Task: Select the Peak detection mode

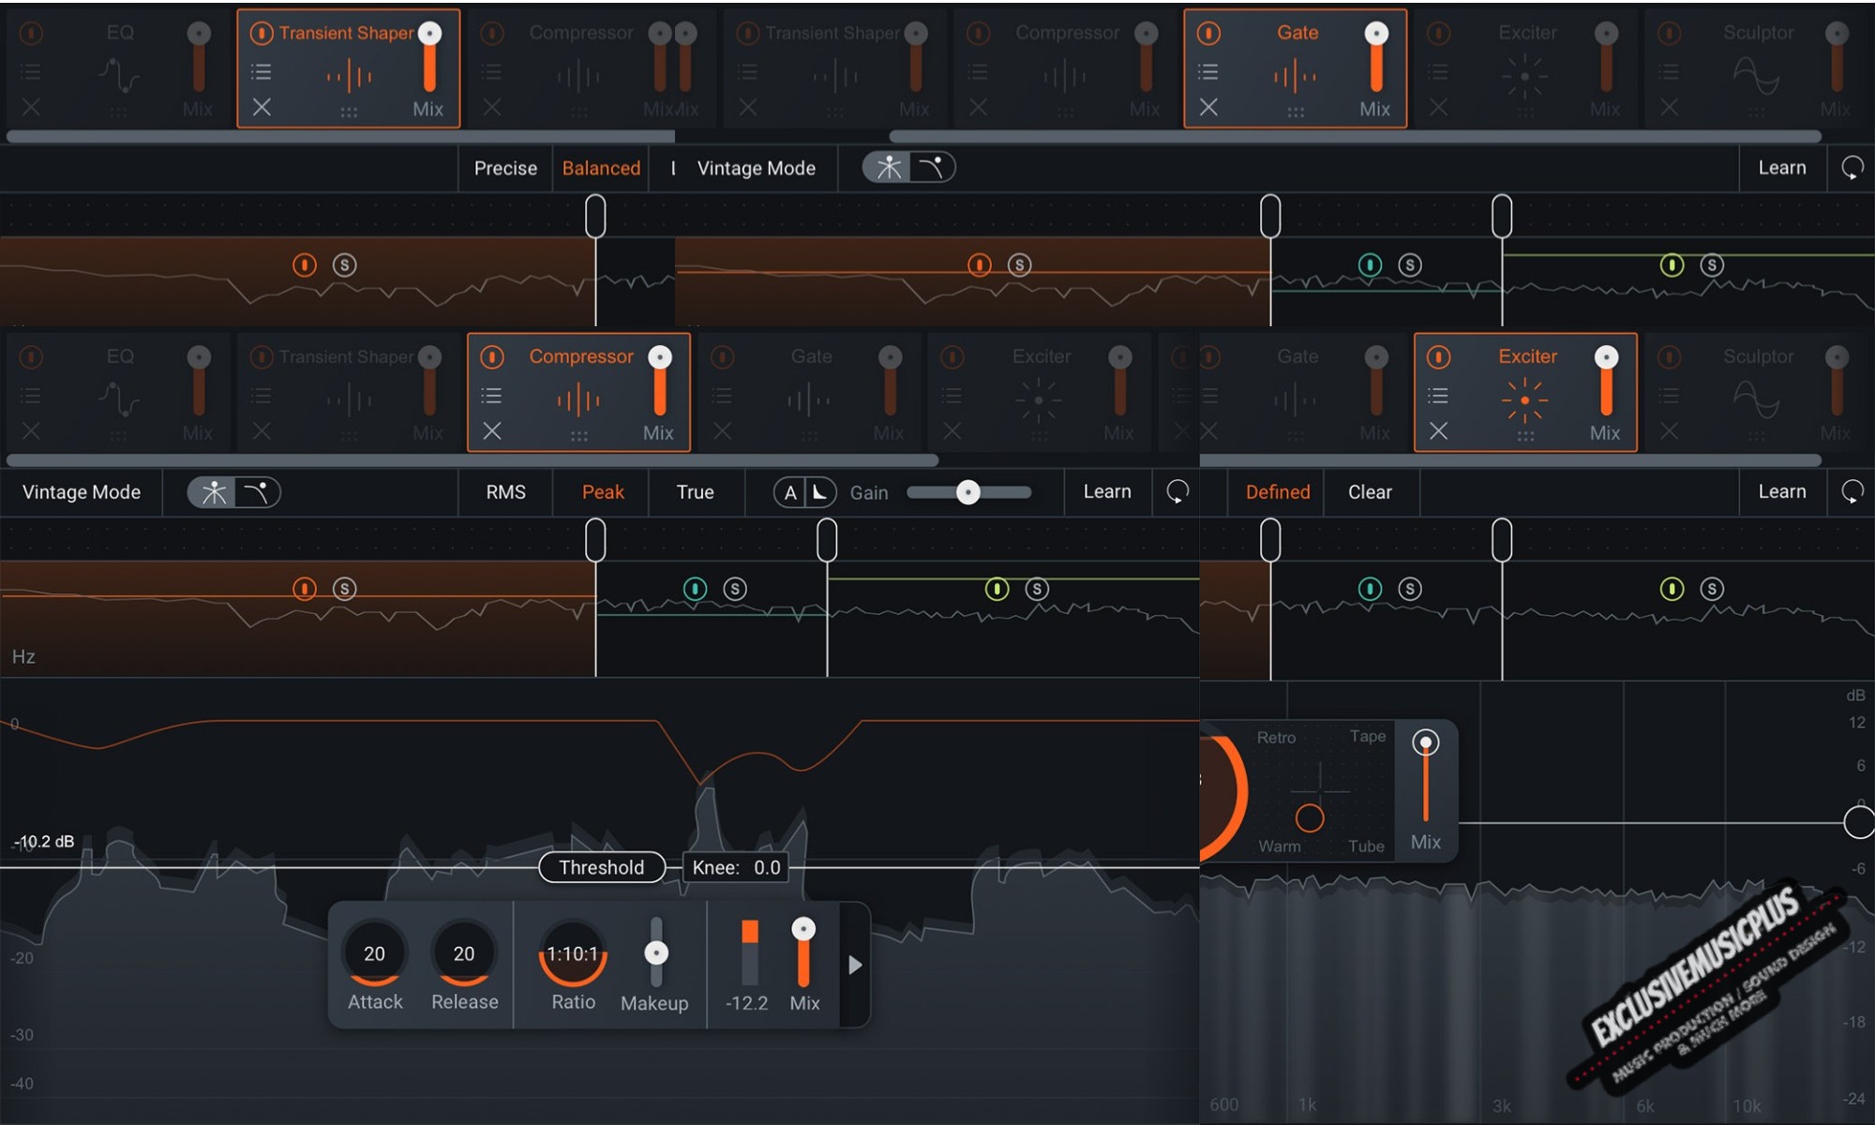Action: pos(599,491)
